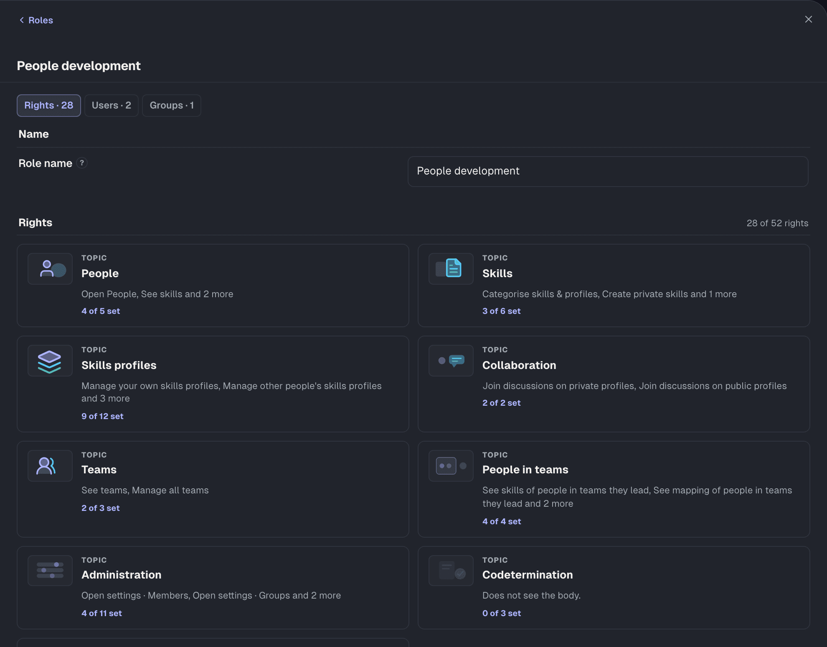
Task: Click the Skills profiles layers icon
Action: (50, 361)
